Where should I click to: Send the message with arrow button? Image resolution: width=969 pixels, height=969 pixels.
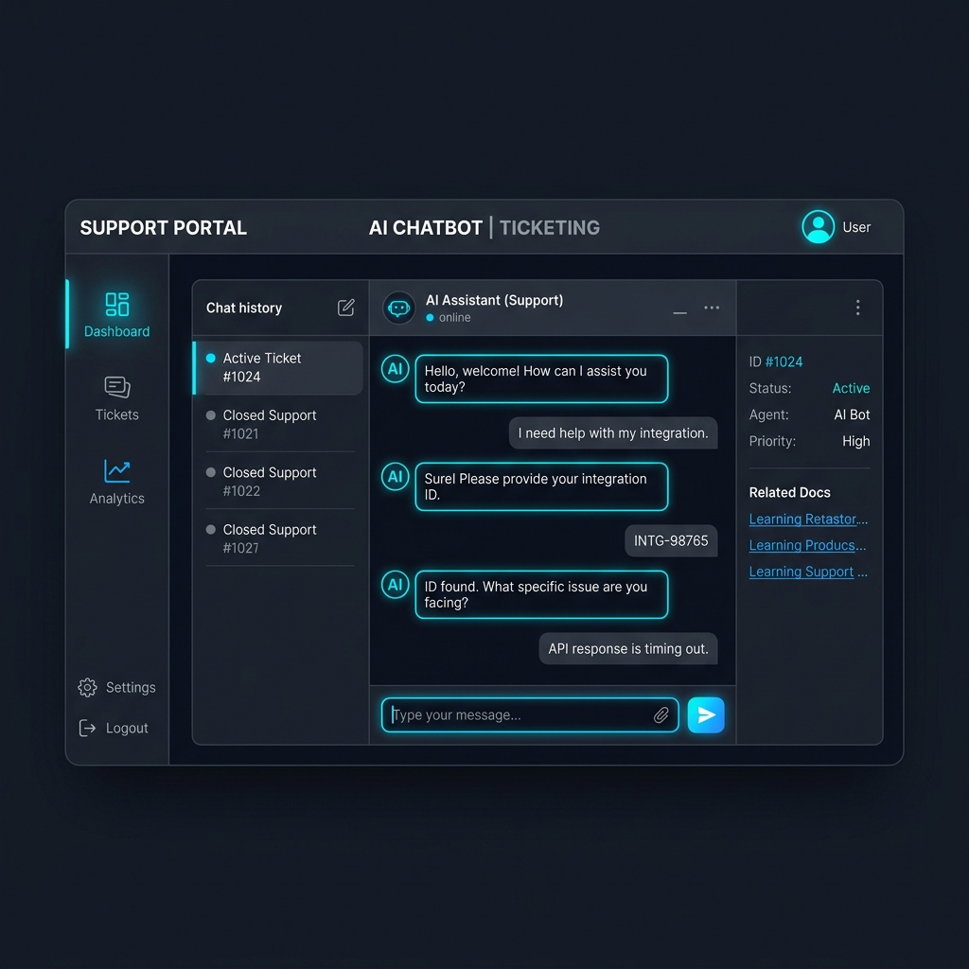tap(706, 715)
